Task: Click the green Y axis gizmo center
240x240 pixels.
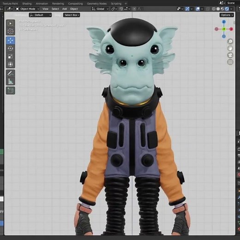Action: tap(224, 29)
